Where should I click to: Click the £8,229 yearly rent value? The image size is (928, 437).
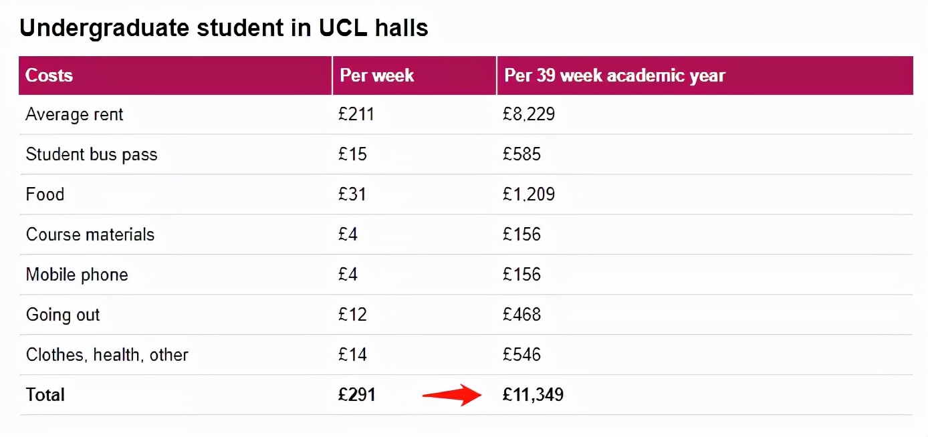[529, 114]
